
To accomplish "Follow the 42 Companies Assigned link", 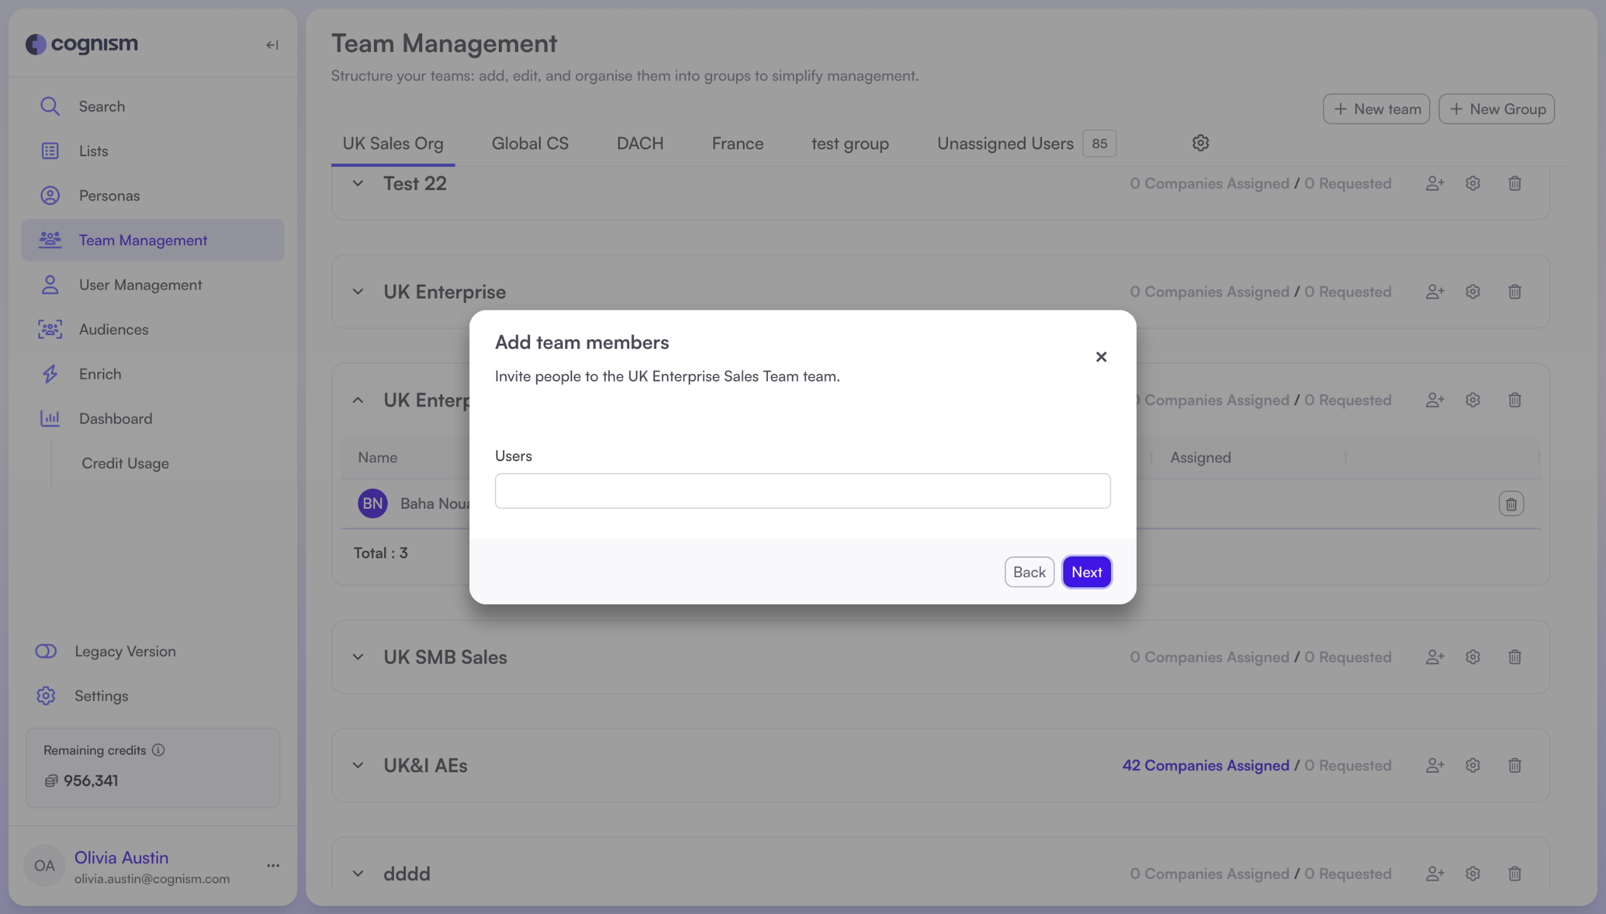I will click(x=1206, y=765).
